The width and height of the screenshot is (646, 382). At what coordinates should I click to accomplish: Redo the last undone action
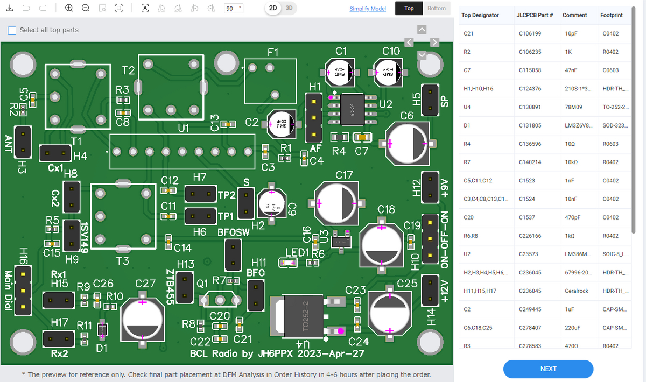(x=44, y=8)
